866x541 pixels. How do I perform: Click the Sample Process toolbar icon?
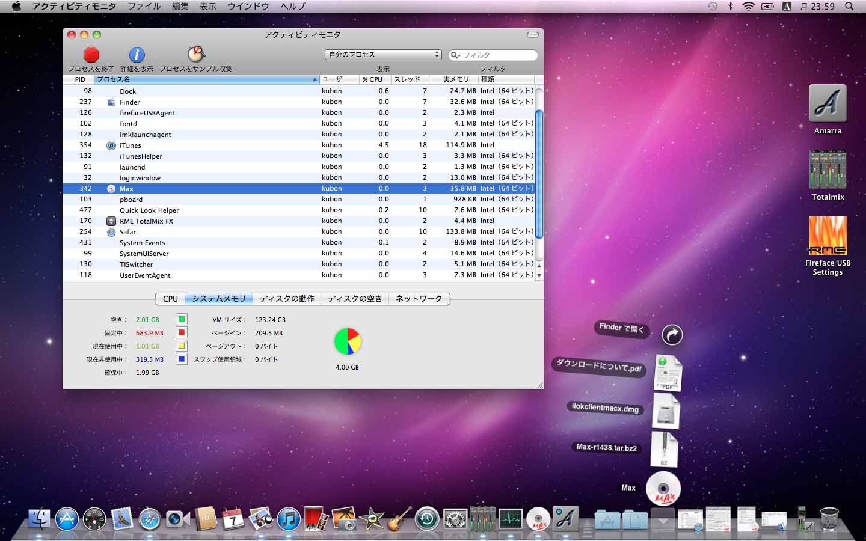[x=196, y=54]
